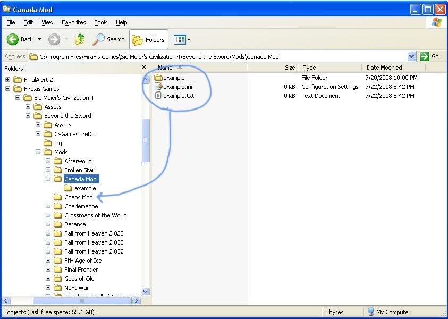Sort files by Size column

pos(273,68)
